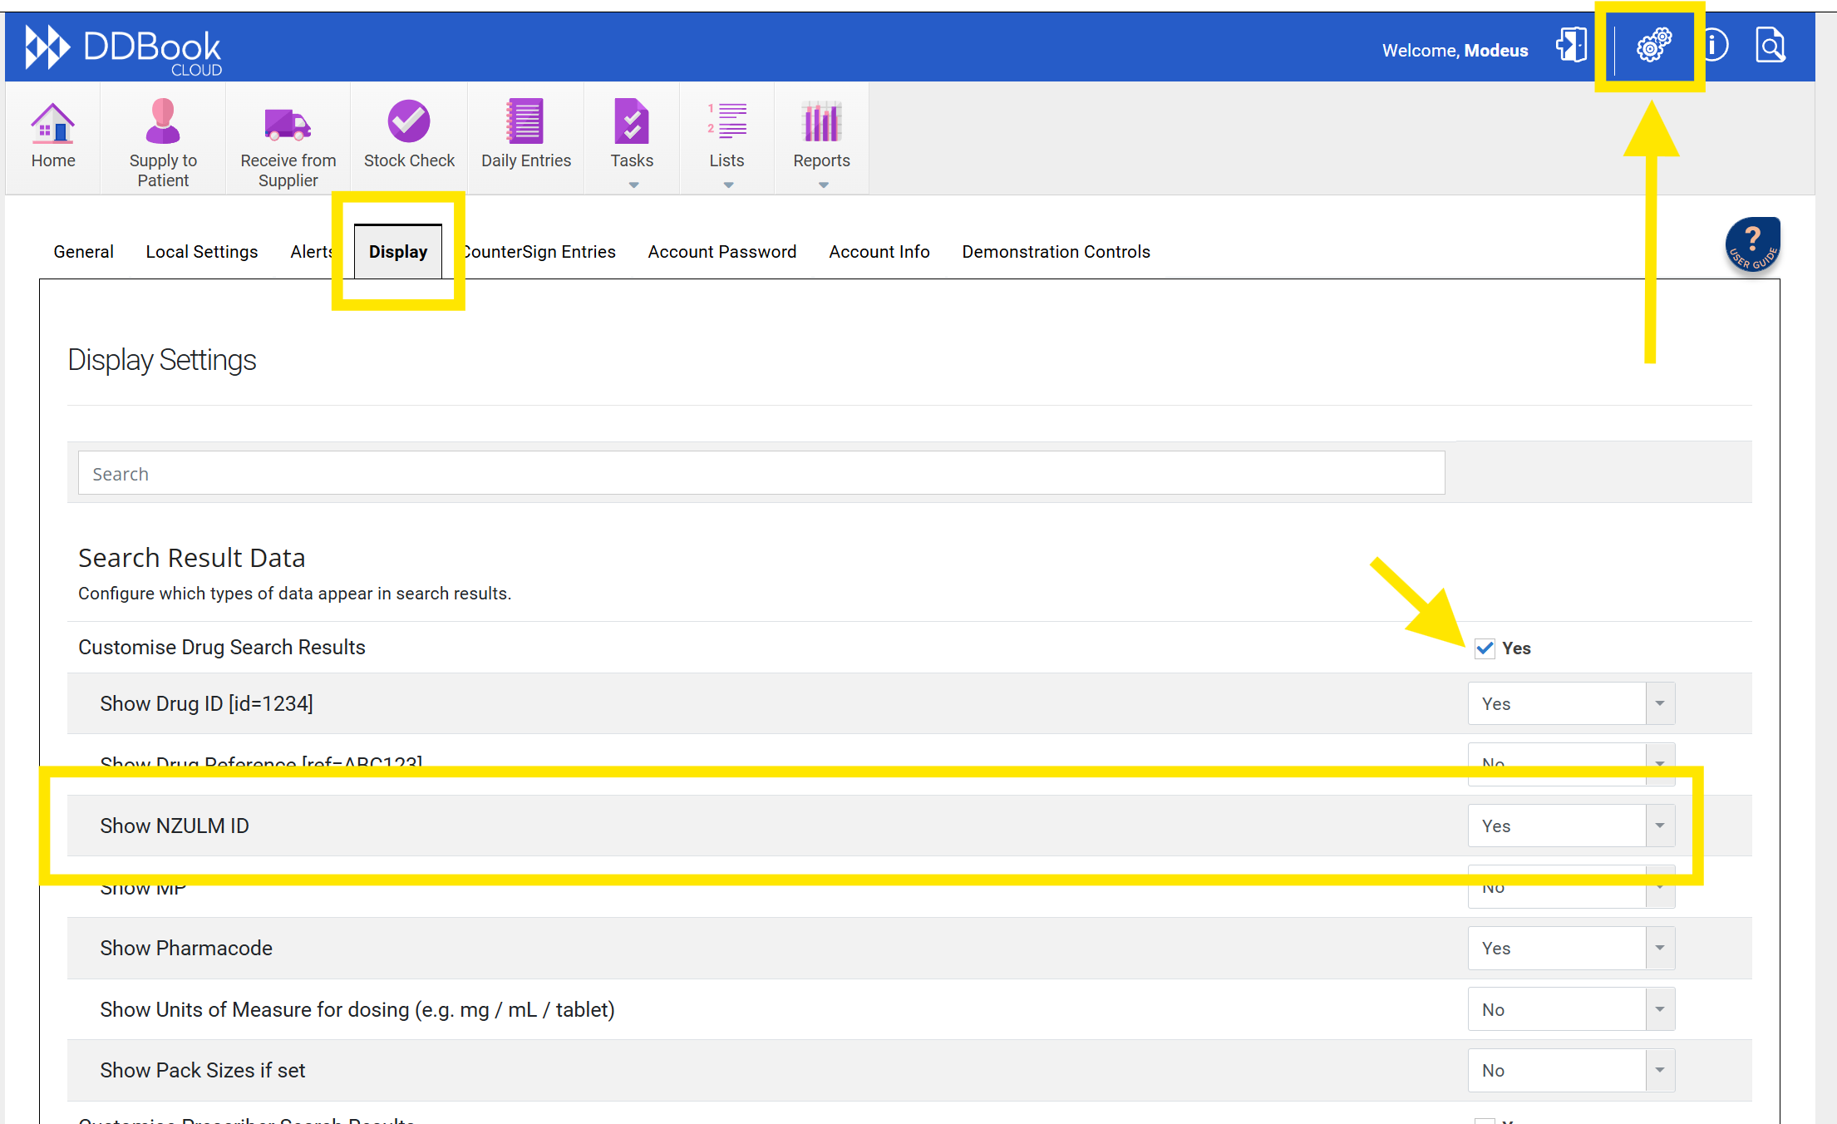
Task: Click the DDBook Cloud logo
Action: pos(123,48)
